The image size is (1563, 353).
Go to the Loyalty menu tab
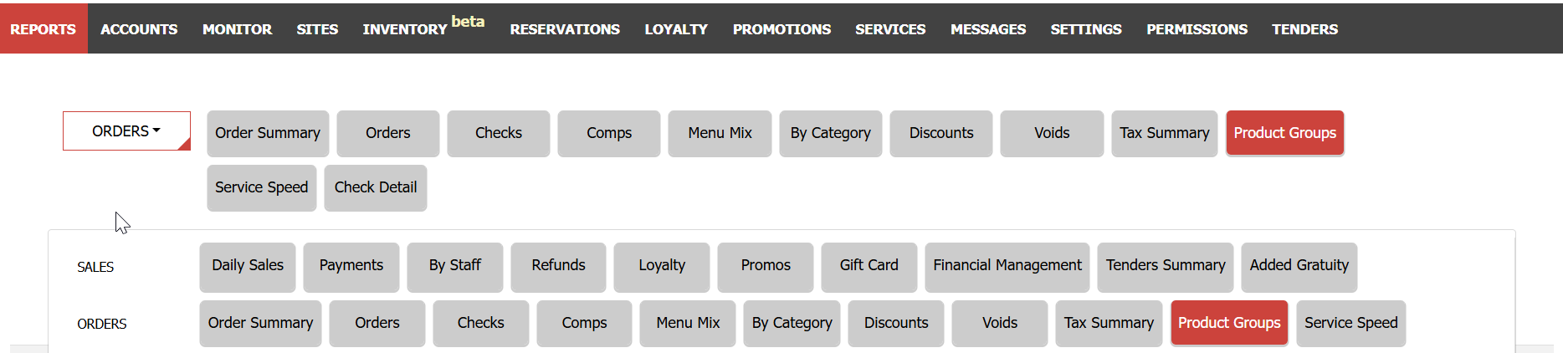click(x=676, y=28)
